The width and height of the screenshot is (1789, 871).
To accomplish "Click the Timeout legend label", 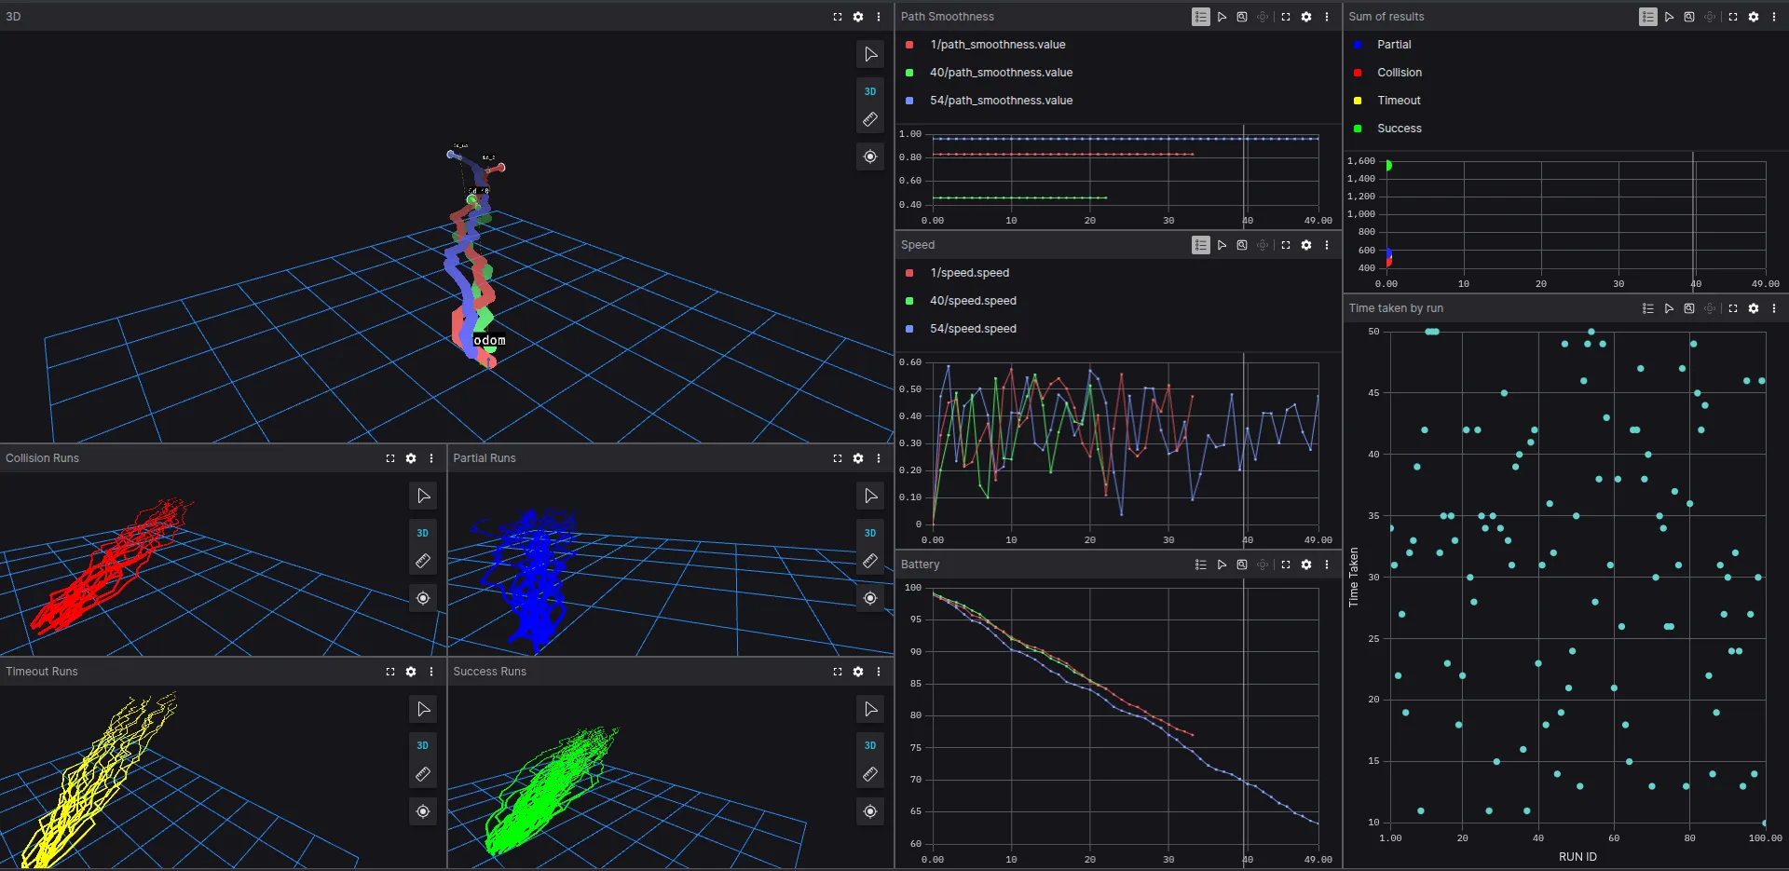I will [x=1399, y=101].
